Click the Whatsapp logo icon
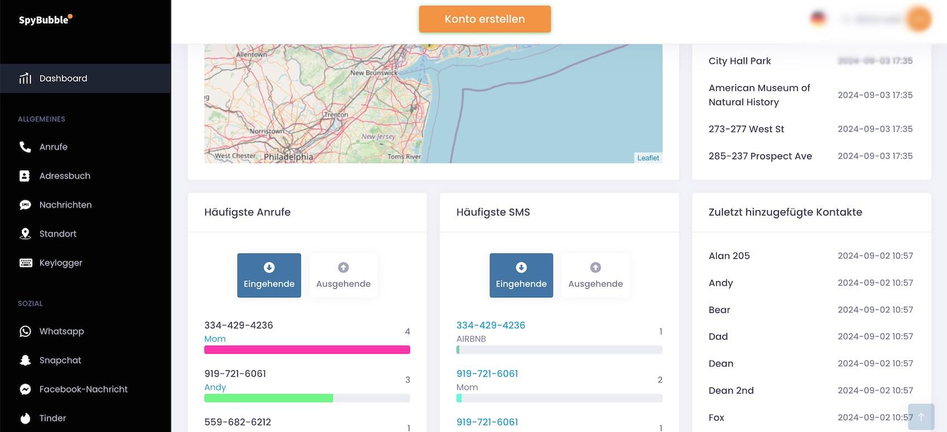Screen dimensions: 947x432 coord(25,331)
